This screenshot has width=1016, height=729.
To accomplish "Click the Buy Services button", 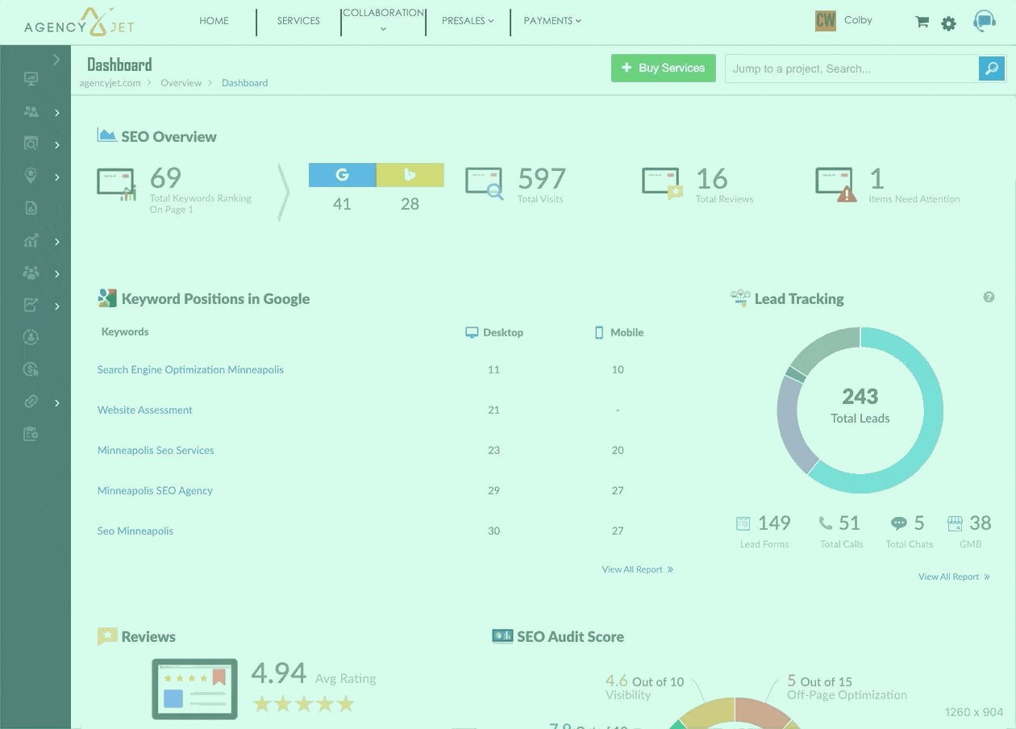I will [x=663, y=69].
